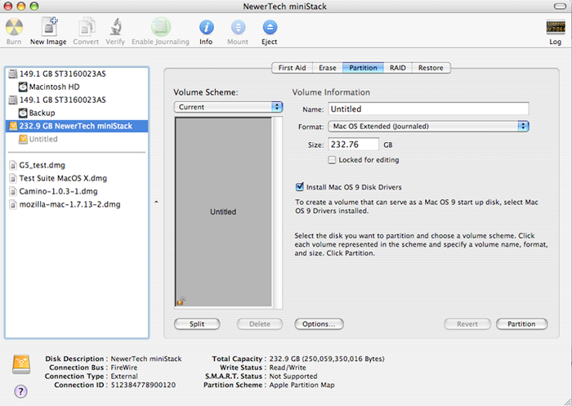This screenshot has width=572, height=406.
Task: Click the Partition button at bottom right
Action: pos(521,324)
